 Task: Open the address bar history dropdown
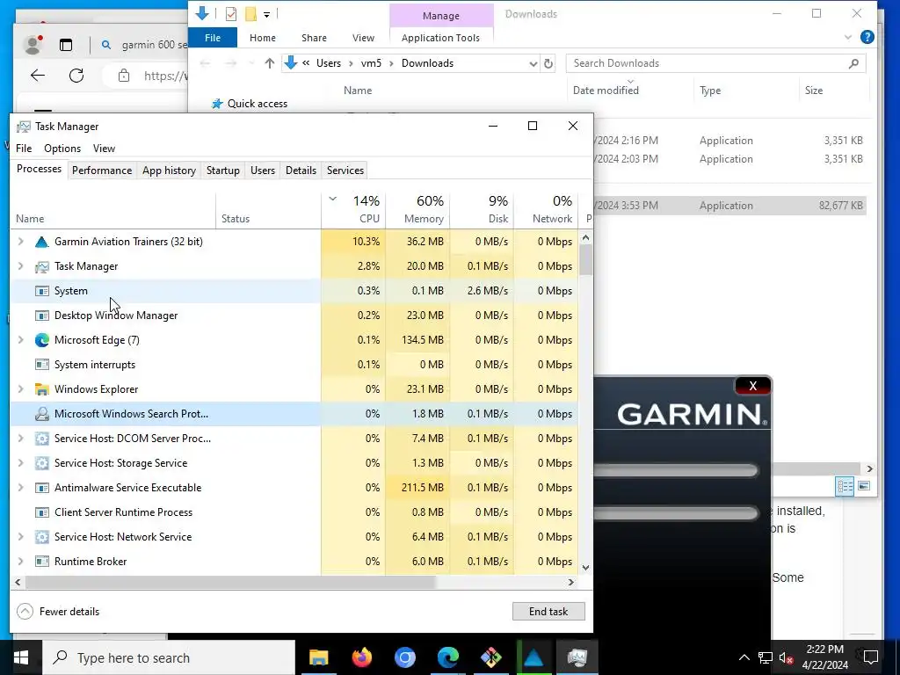[533, 63]
